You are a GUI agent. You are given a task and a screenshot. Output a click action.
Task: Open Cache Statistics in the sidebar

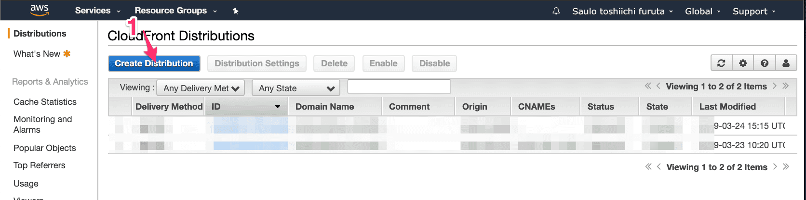point(45,102)
